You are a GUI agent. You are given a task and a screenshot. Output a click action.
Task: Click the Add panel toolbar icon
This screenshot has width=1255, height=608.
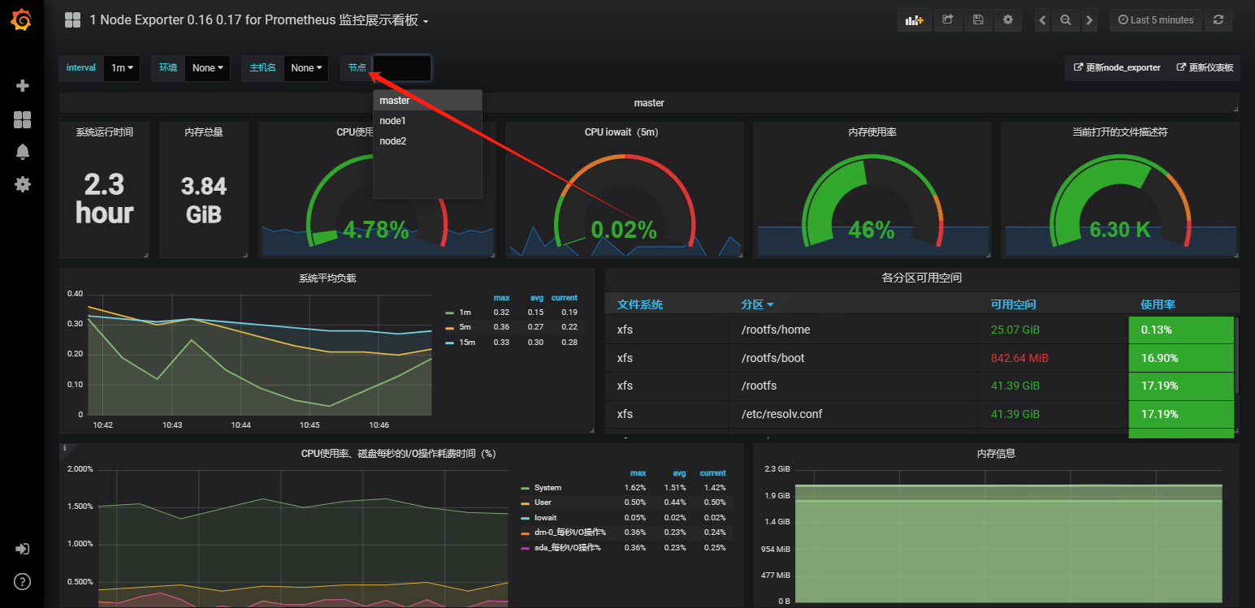(914, 20)
